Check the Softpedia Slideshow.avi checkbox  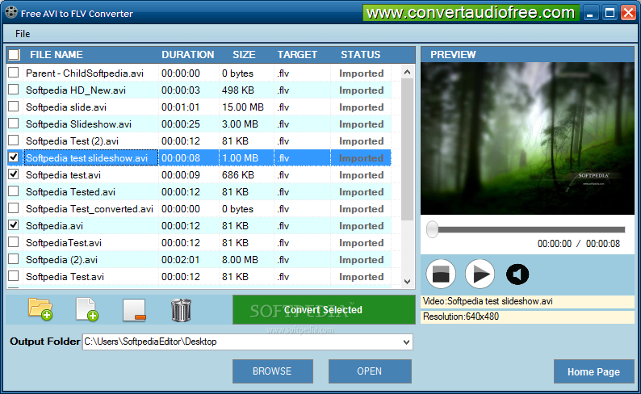[x=14, y=124]
